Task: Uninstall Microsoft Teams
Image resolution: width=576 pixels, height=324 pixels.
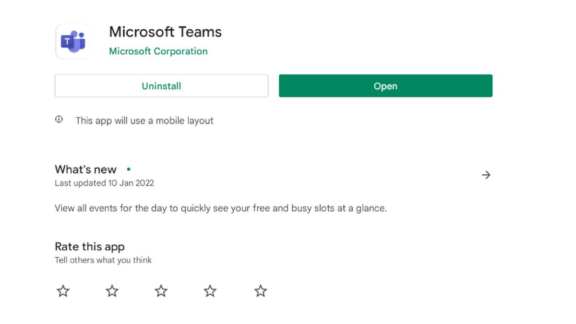Action: pyautogui.click(x=161, y=86)
